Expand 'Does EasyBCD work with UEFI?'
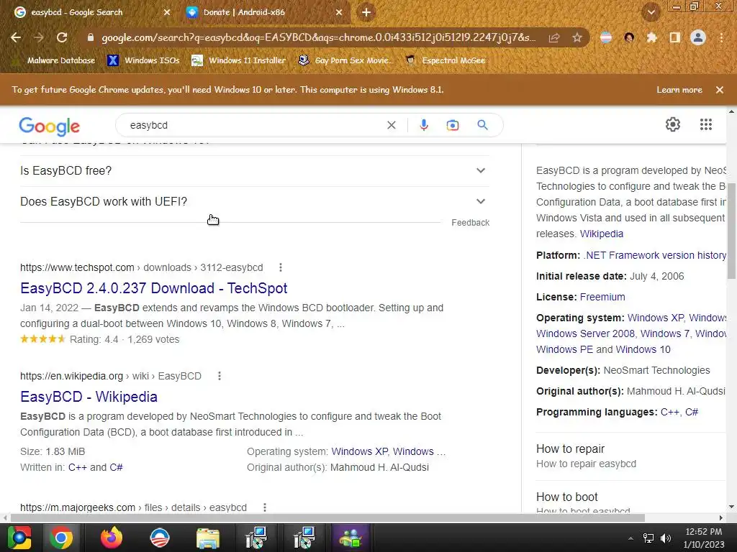Screen dimensions: 737x552 click(x=254, y=202)
